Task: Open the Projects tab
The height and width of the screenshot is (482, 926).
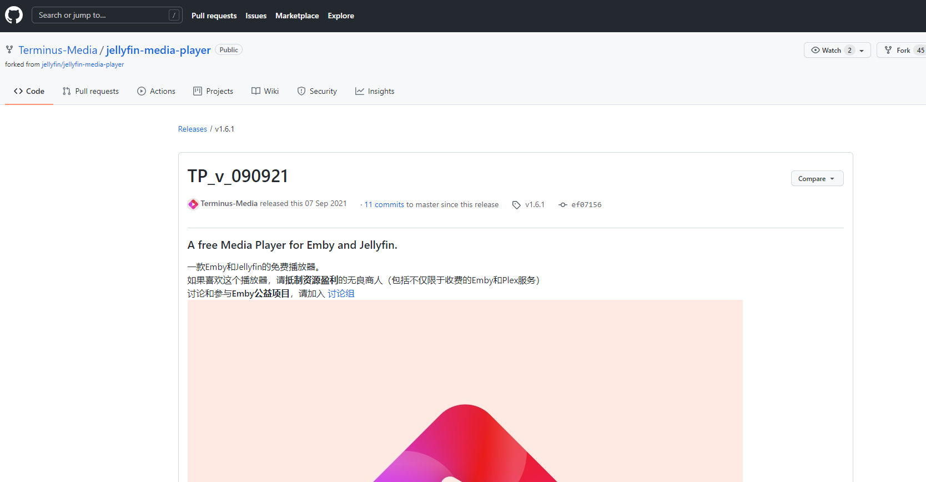Action: [213, 91]
